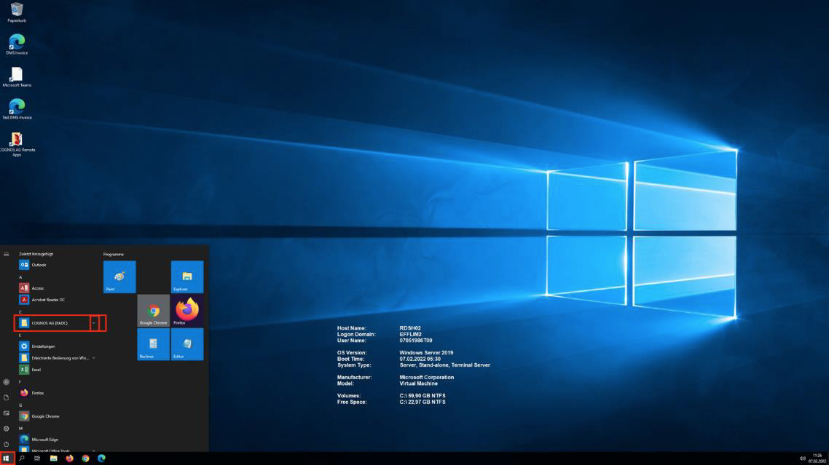Click the Test DMS Invoice desktop shortcut
Image resolution: width=829 pixels, height=465 pixels.
tap(17, 109)
